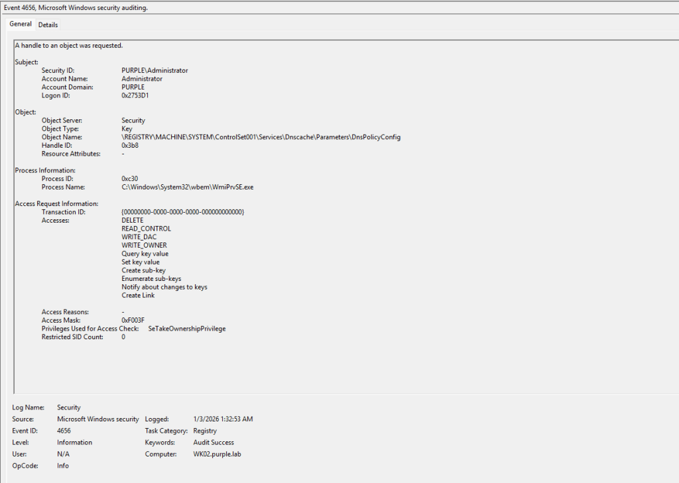Click the DnsPolicyConfig registry object name
This screenshot has width=679, height=483.
[261, 137]
